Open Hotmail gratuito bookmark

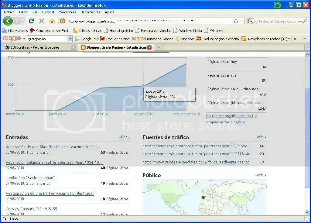[118, 31]
